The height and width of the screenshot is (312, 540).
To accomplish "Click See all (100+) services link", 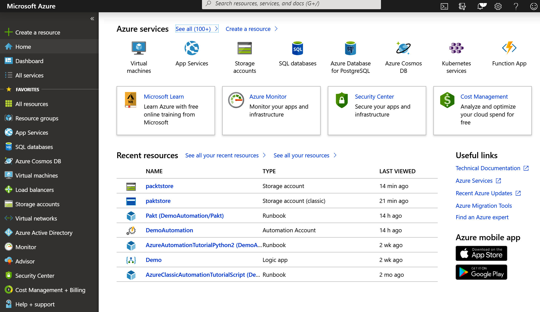I will pos(197,29).
